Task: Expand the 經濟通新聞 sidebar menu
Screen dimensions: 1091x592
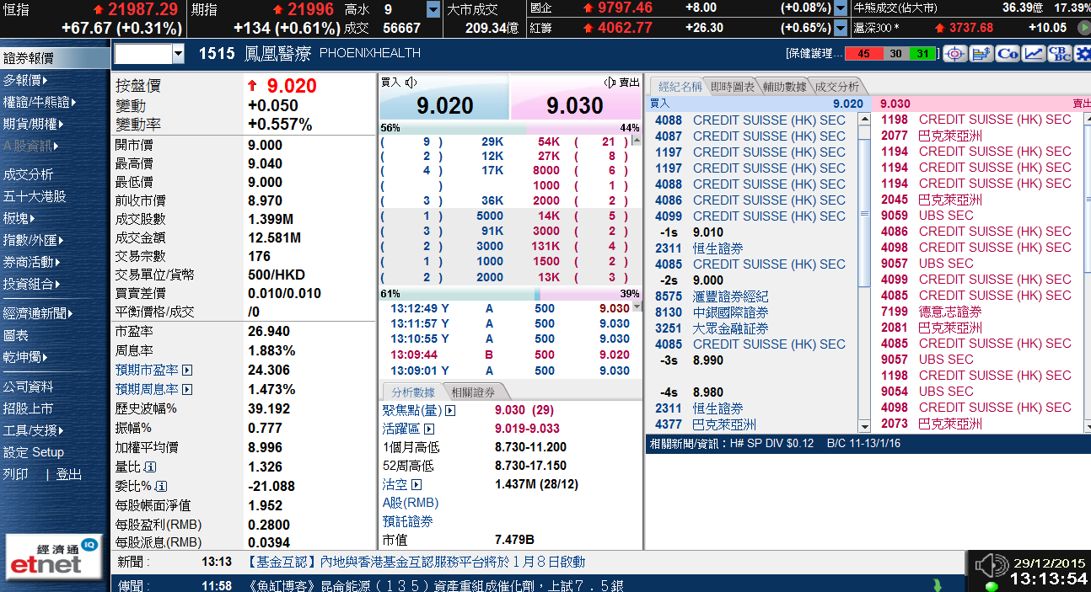Action: 38,314
